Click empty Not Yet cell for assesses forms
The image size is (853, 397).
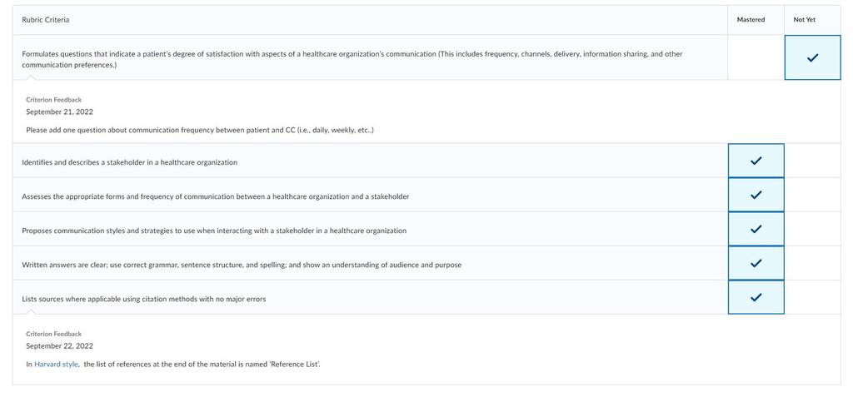[812, 195]
